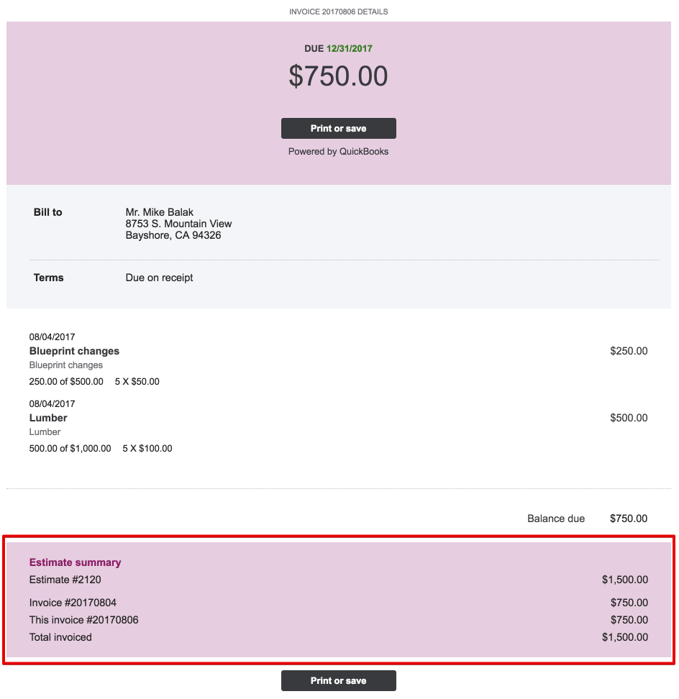Click the Invoice 20170806 Details header
The image size is (679, 699).
(x=338, y=12)
